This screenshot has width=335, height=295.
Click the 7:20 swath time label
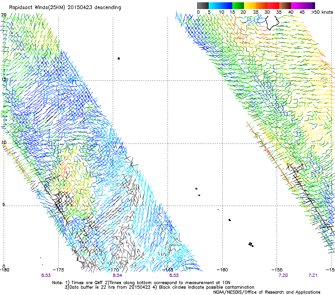click(x=283, y=275)
